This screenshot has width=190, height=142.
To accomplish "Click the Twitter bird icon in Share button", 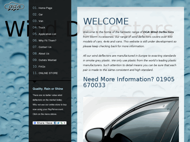I will tap(58, 123).
